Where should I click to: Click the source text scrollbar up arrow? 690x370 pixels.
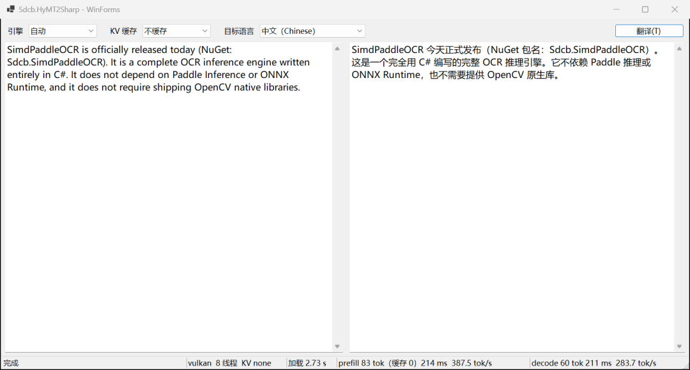337,49
